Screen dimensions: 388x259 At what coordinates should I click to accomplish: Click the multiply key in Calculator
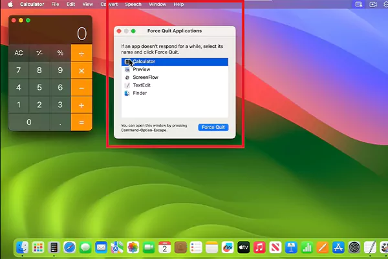[81, 70]
